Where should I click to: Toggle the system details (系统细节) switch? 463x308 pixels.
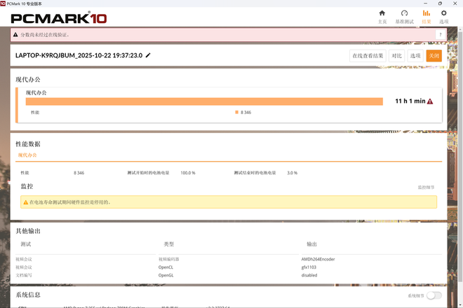pyautogui.click(x=434, y=296)
